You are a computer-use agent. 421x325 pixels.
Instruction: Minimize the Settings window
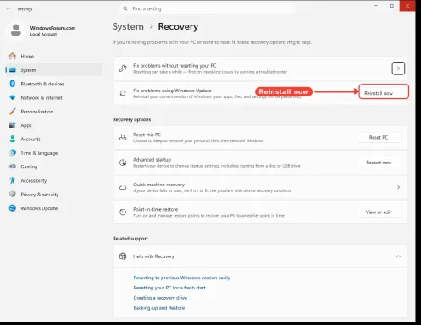pyautogui.click(x=375, y=6)
